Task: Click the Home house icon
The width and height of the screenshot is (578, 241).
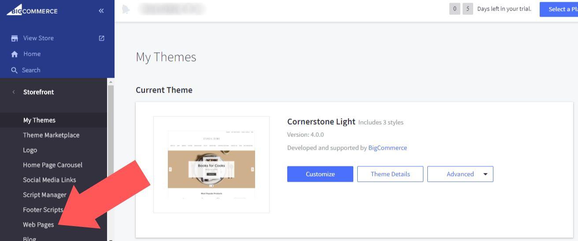Action: point(15,54)
